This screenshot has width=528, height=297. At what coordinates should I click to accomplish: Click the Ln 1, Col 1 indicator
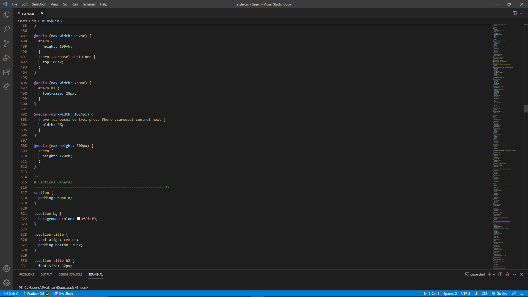pyautogui.click(x=431, y=294)
